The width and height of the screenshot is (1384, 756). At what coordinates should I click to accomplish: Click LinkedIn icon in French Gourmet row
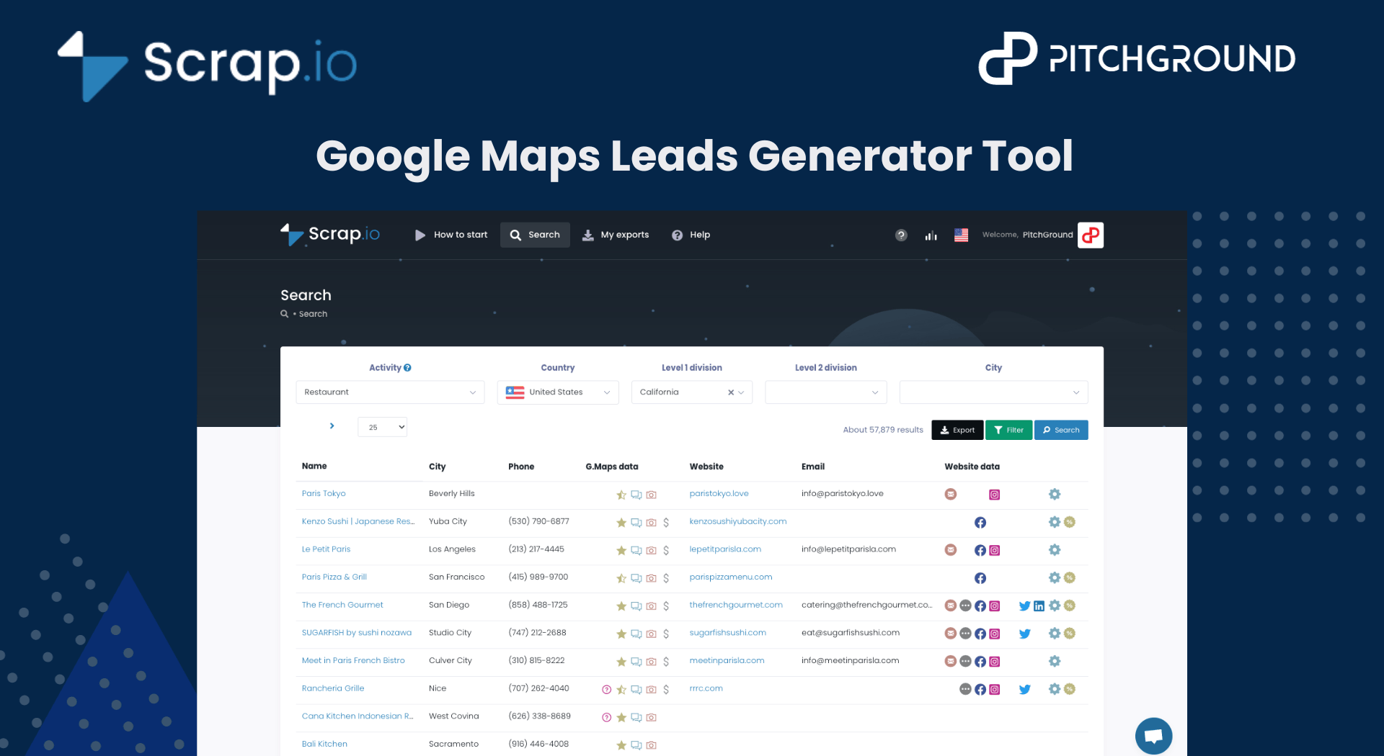click(1039, 606)
